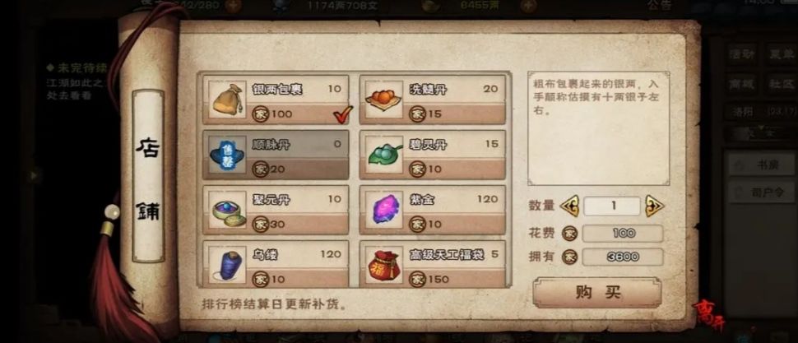Screen dimensions: 798x343
Task: Open the 店铺 shop scroll tab
Action: [x=147, y=175]
